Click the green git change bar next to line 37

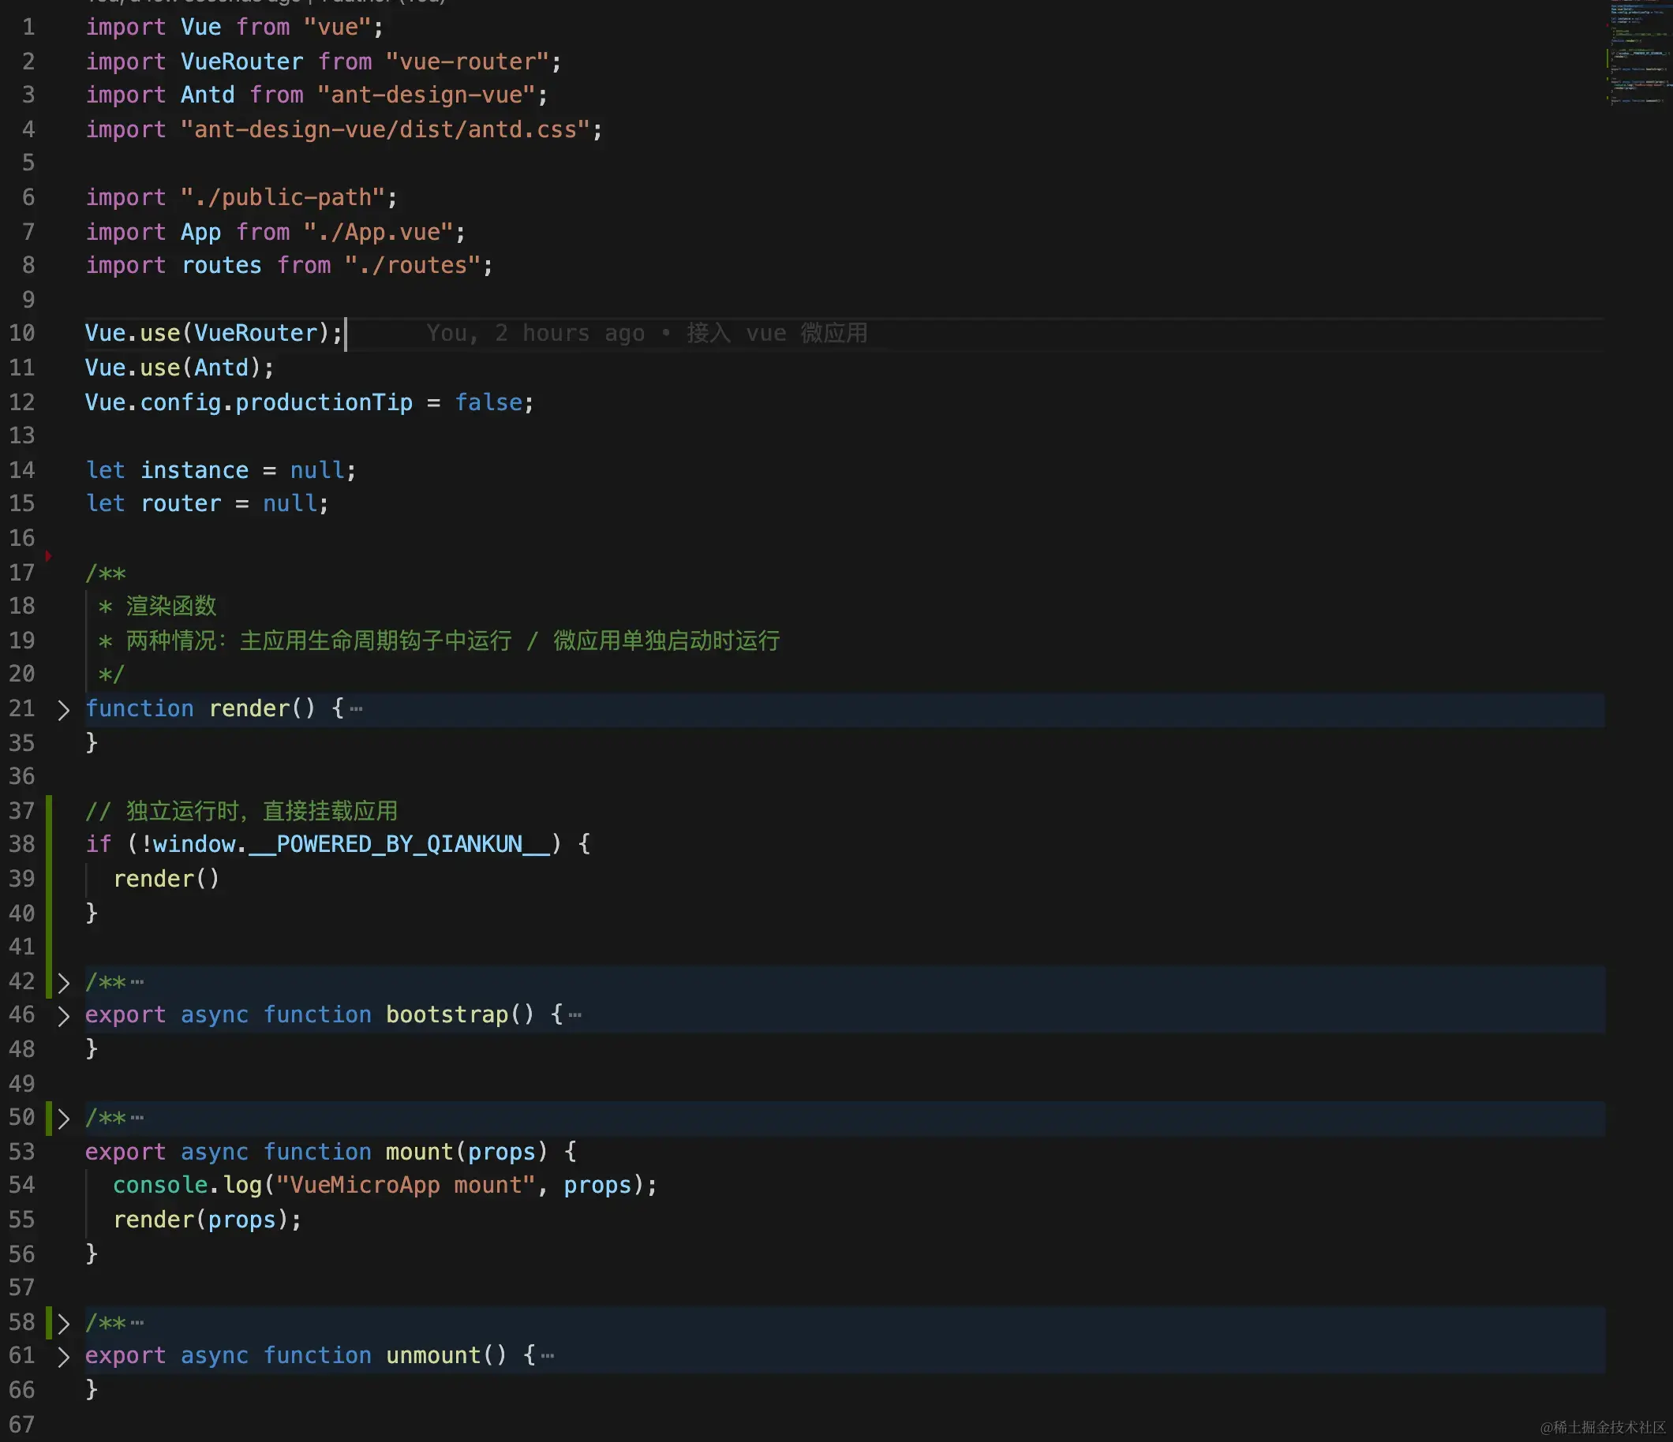click(48, 810)
